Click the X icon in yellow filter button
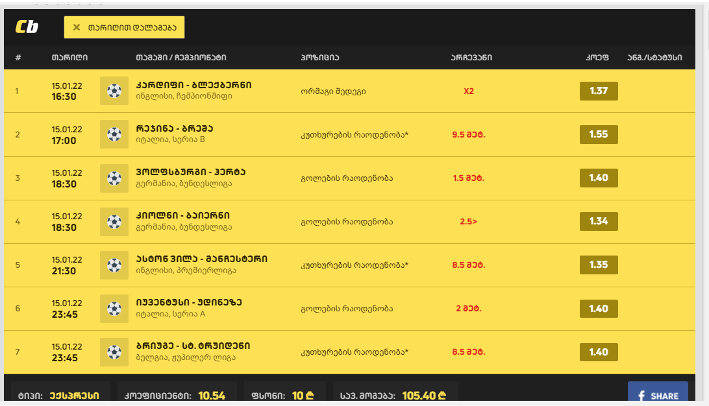Viewport: 709px width, 406px height. coord(77,27)
